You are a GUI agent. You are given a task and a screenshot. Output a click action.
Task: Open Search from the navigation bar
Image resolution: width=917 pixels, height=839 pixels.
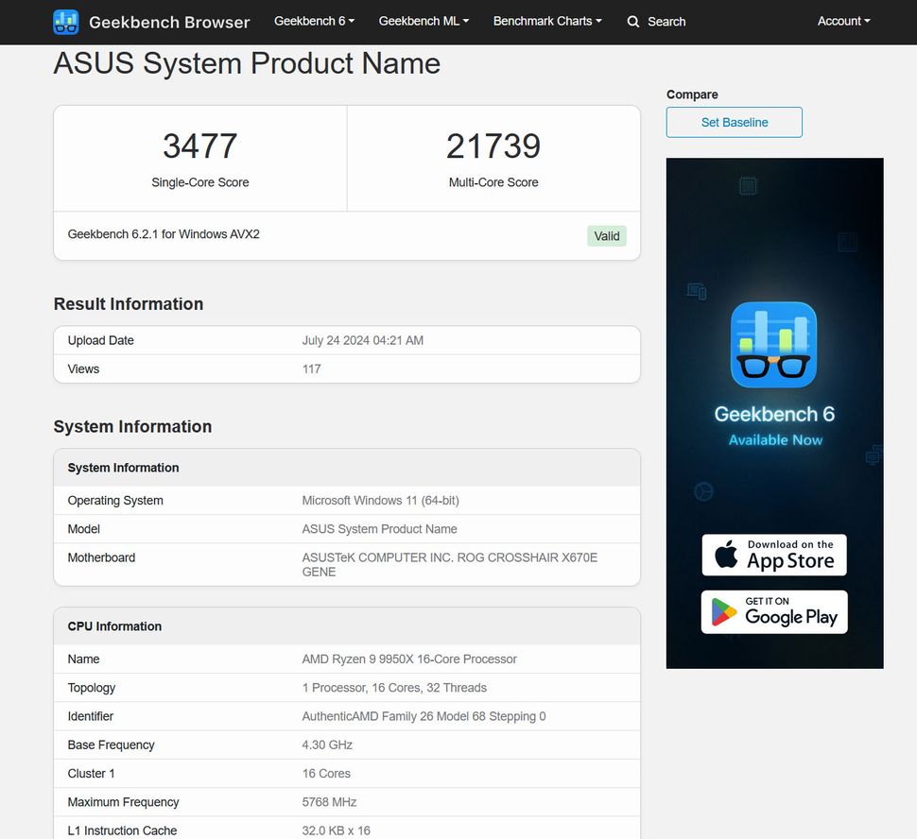pos(656,21)
